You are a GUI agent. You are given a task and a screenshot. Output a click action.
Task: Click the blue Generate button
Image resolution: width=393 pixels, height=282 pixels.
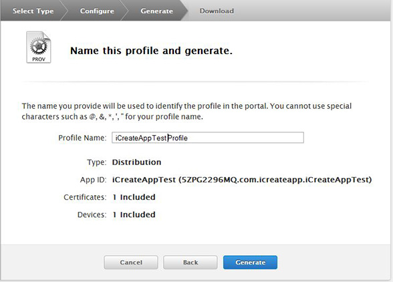click(250, 263)
